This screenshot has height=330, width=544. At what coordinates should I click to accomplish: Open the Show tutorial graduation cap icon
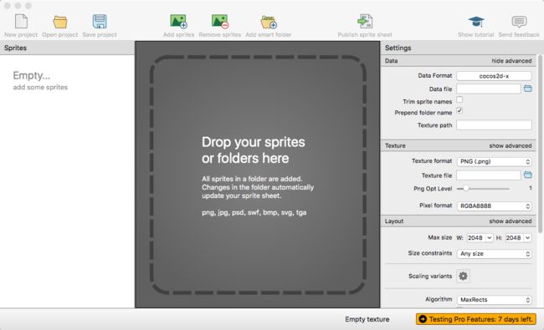tap(475, 22)
